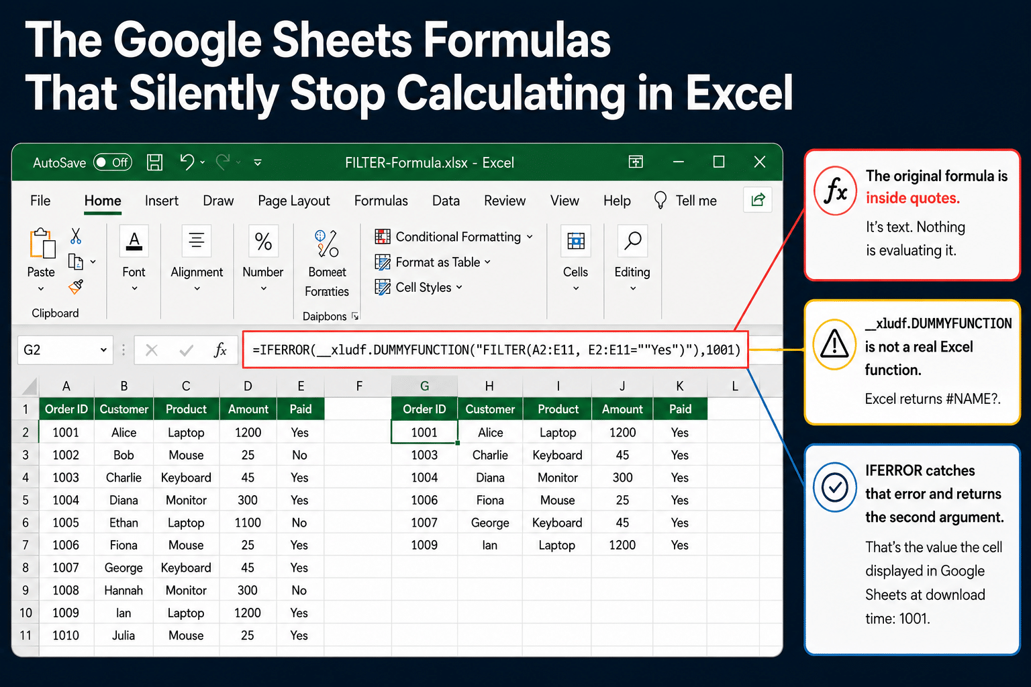Open the File menu
The height and width of the screenshot is (687, 1031).
pos(40,201)
